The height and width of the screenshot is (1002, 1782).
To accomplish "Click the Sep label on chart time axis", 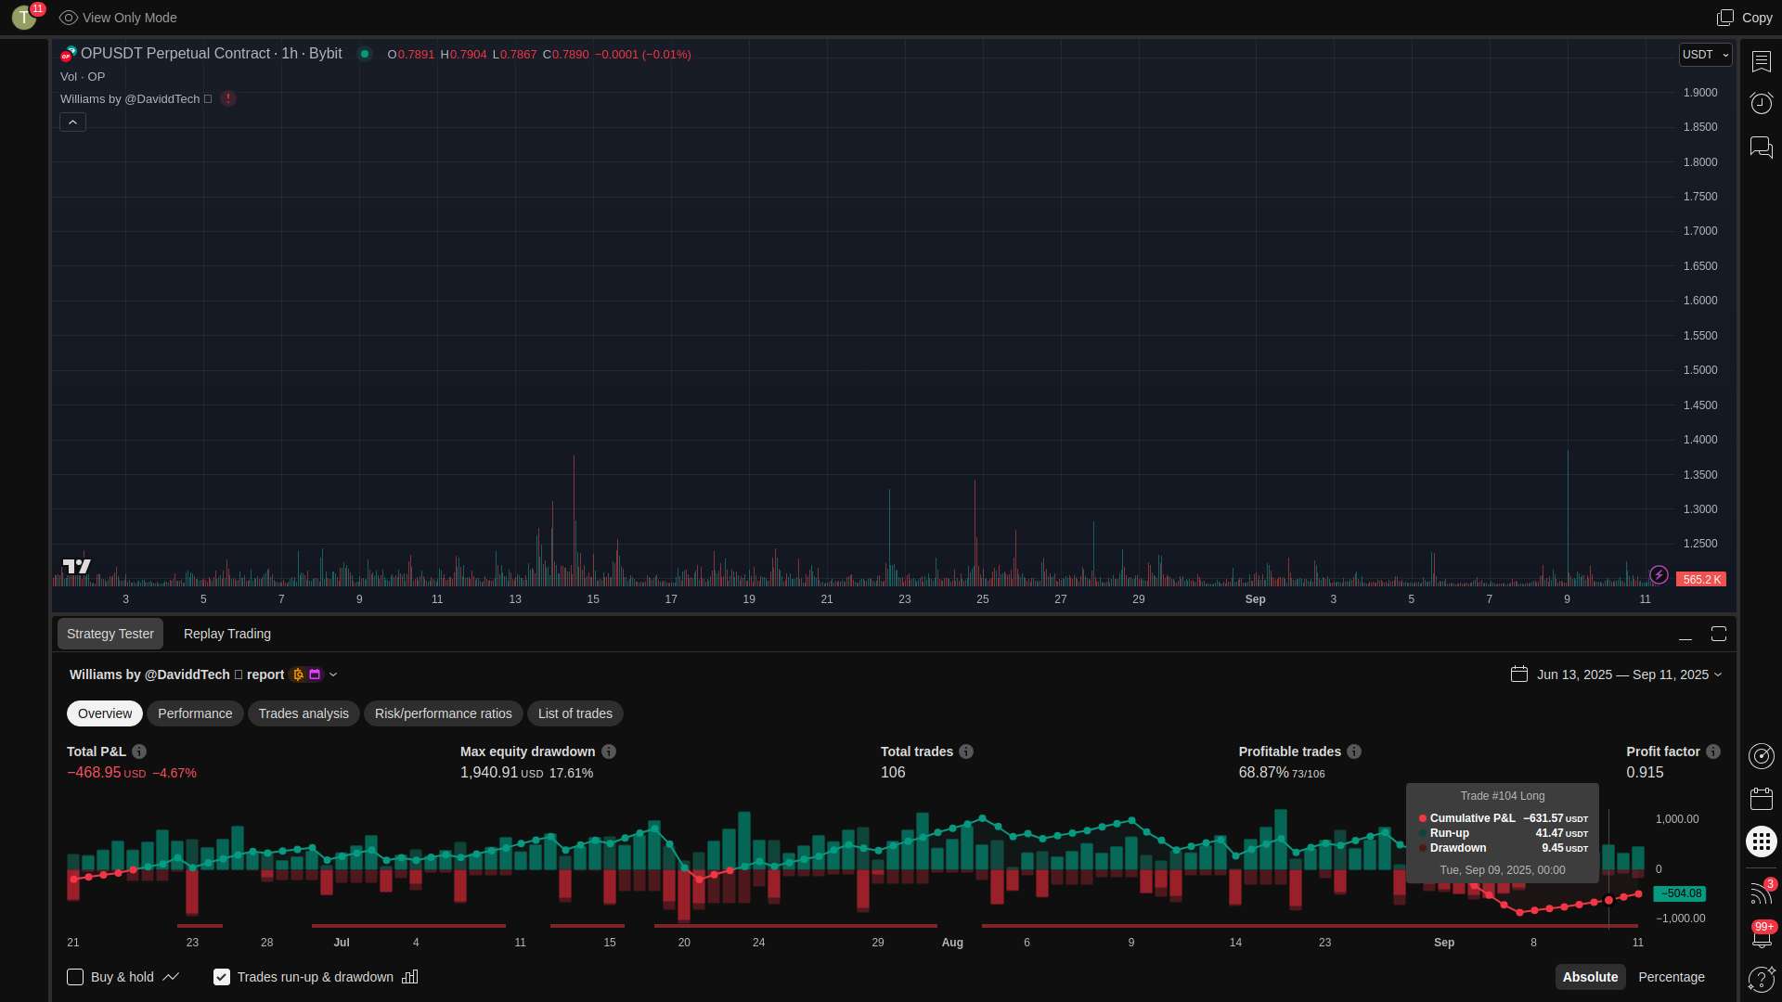I will [1255, 599].
